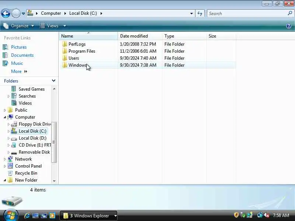Click into the Search field

coord(247,14)
